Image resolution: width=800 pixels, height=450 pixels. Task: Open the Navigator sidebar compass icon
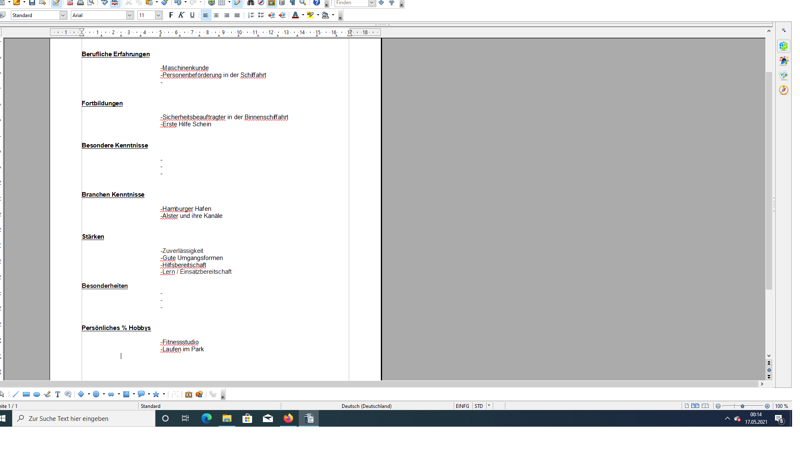coord(783,90)
